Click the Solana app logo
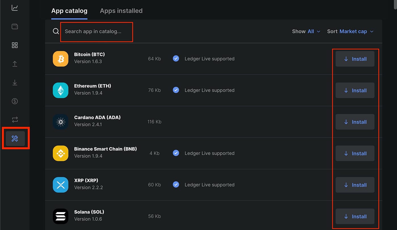The width and height of the screenshot is (397, 230). (61, 216)
